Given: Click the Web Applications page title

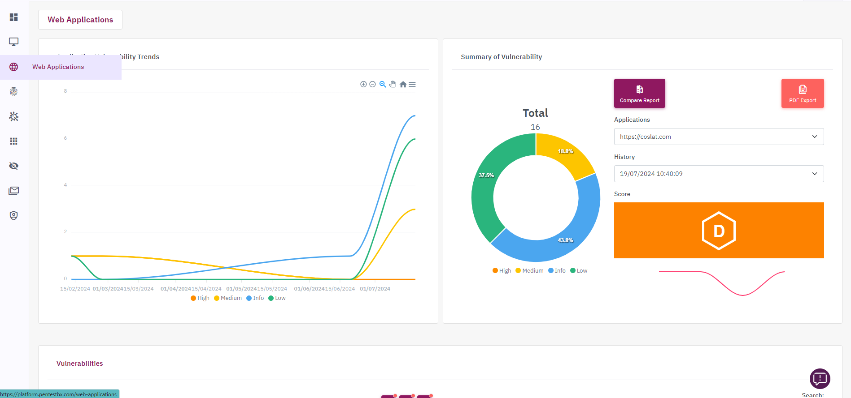Looking at the screenshot, I should pos(80,20).
